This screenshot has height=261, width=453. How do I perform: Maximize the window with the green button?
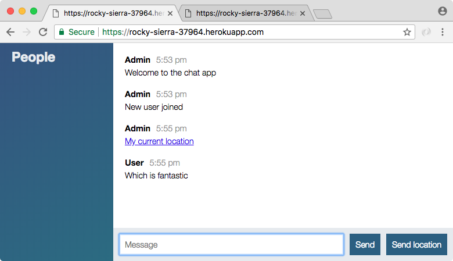click(x=34, y=11)
